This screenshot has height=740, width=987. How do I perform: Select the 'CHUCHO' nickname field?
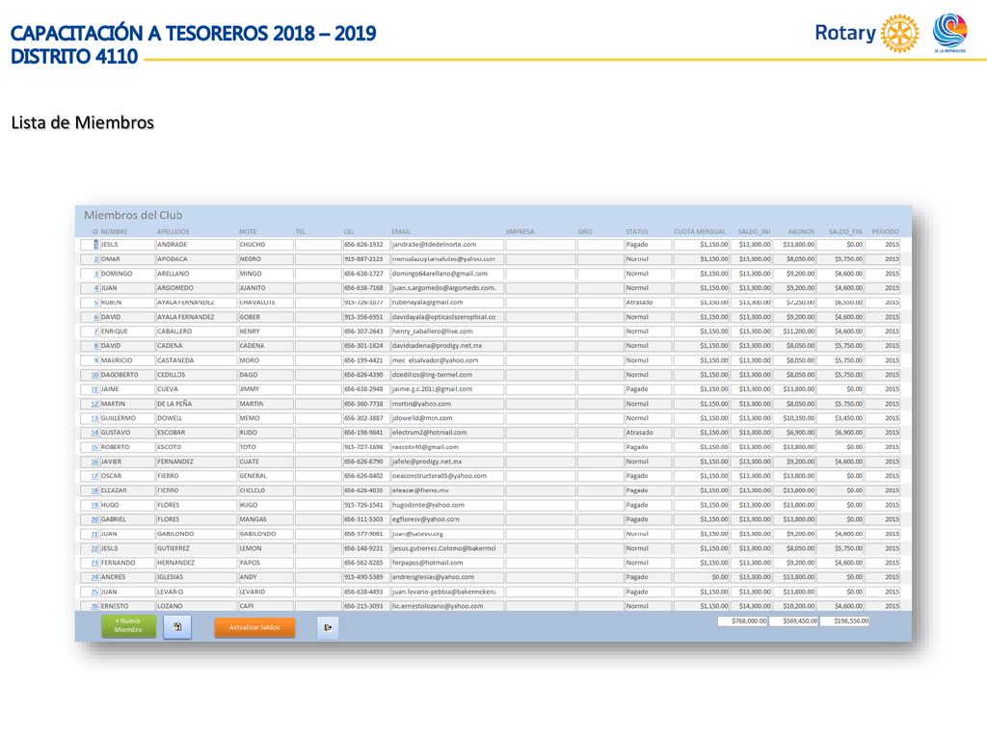(265, 245)
